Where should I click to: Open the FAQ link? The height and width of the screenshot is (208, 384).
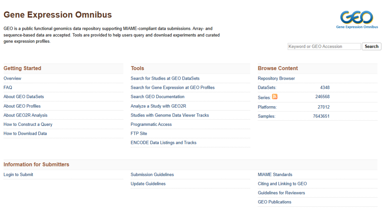click(x=7, y=87)
